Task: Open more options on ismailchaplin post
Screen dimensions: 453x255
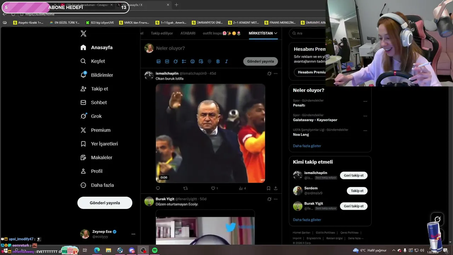Action: point(276,74)
